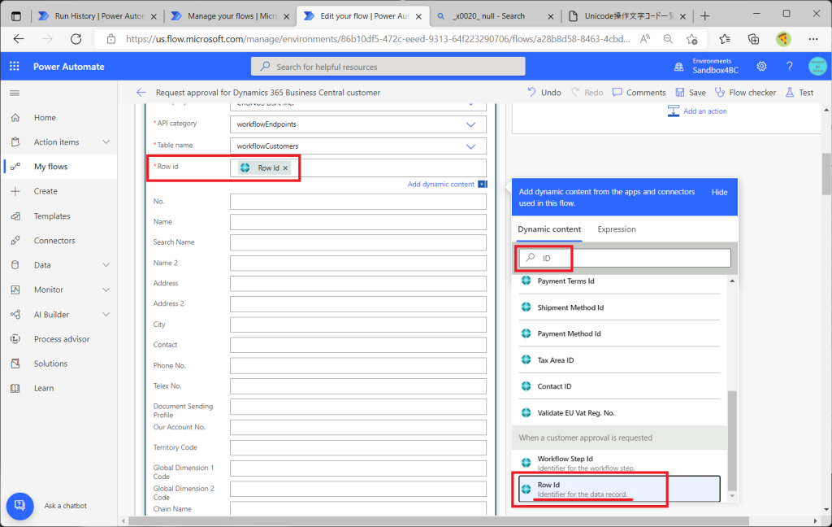This screenshot has height=527, width=832.
Task: Select the Dynamic content tab
Action: [x=549, y=229]
